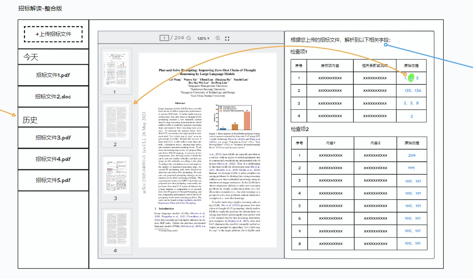
Task: Click page link 199 in 检查项2 row 2
Action: tap(412, 168)
